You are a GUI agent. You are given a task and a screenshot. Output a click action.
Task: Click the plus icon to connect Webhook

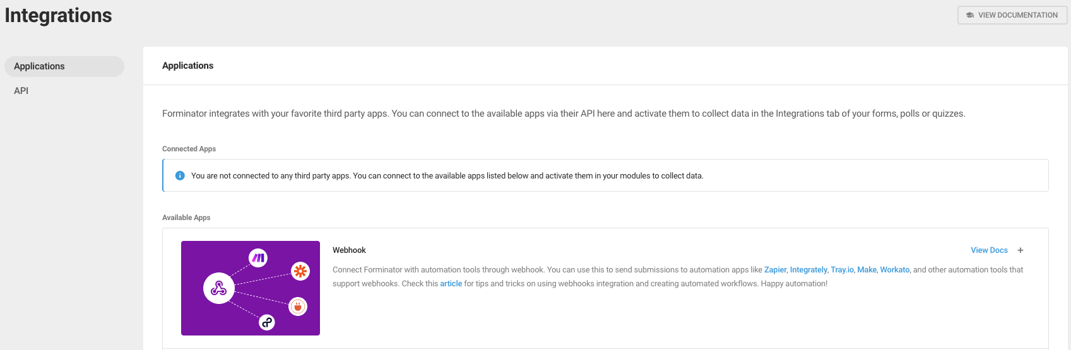tap(1021, 250)
